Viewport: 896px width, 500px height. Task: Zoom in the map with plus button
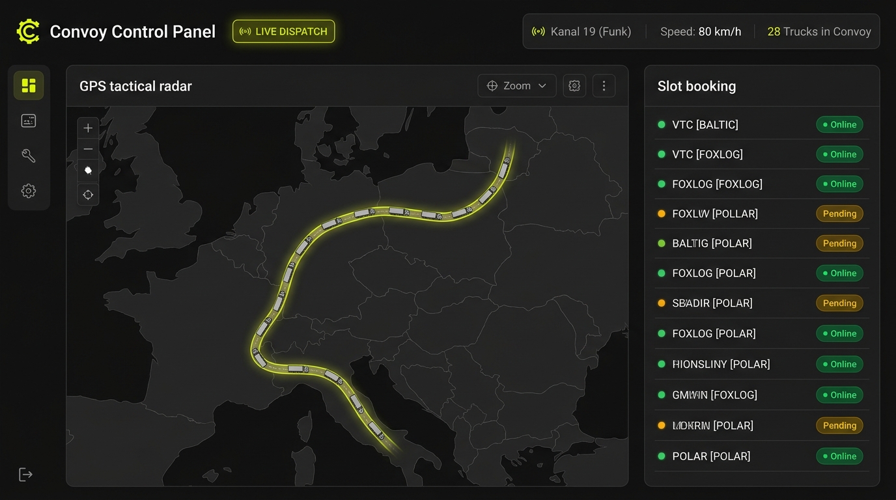coord(88,128)
